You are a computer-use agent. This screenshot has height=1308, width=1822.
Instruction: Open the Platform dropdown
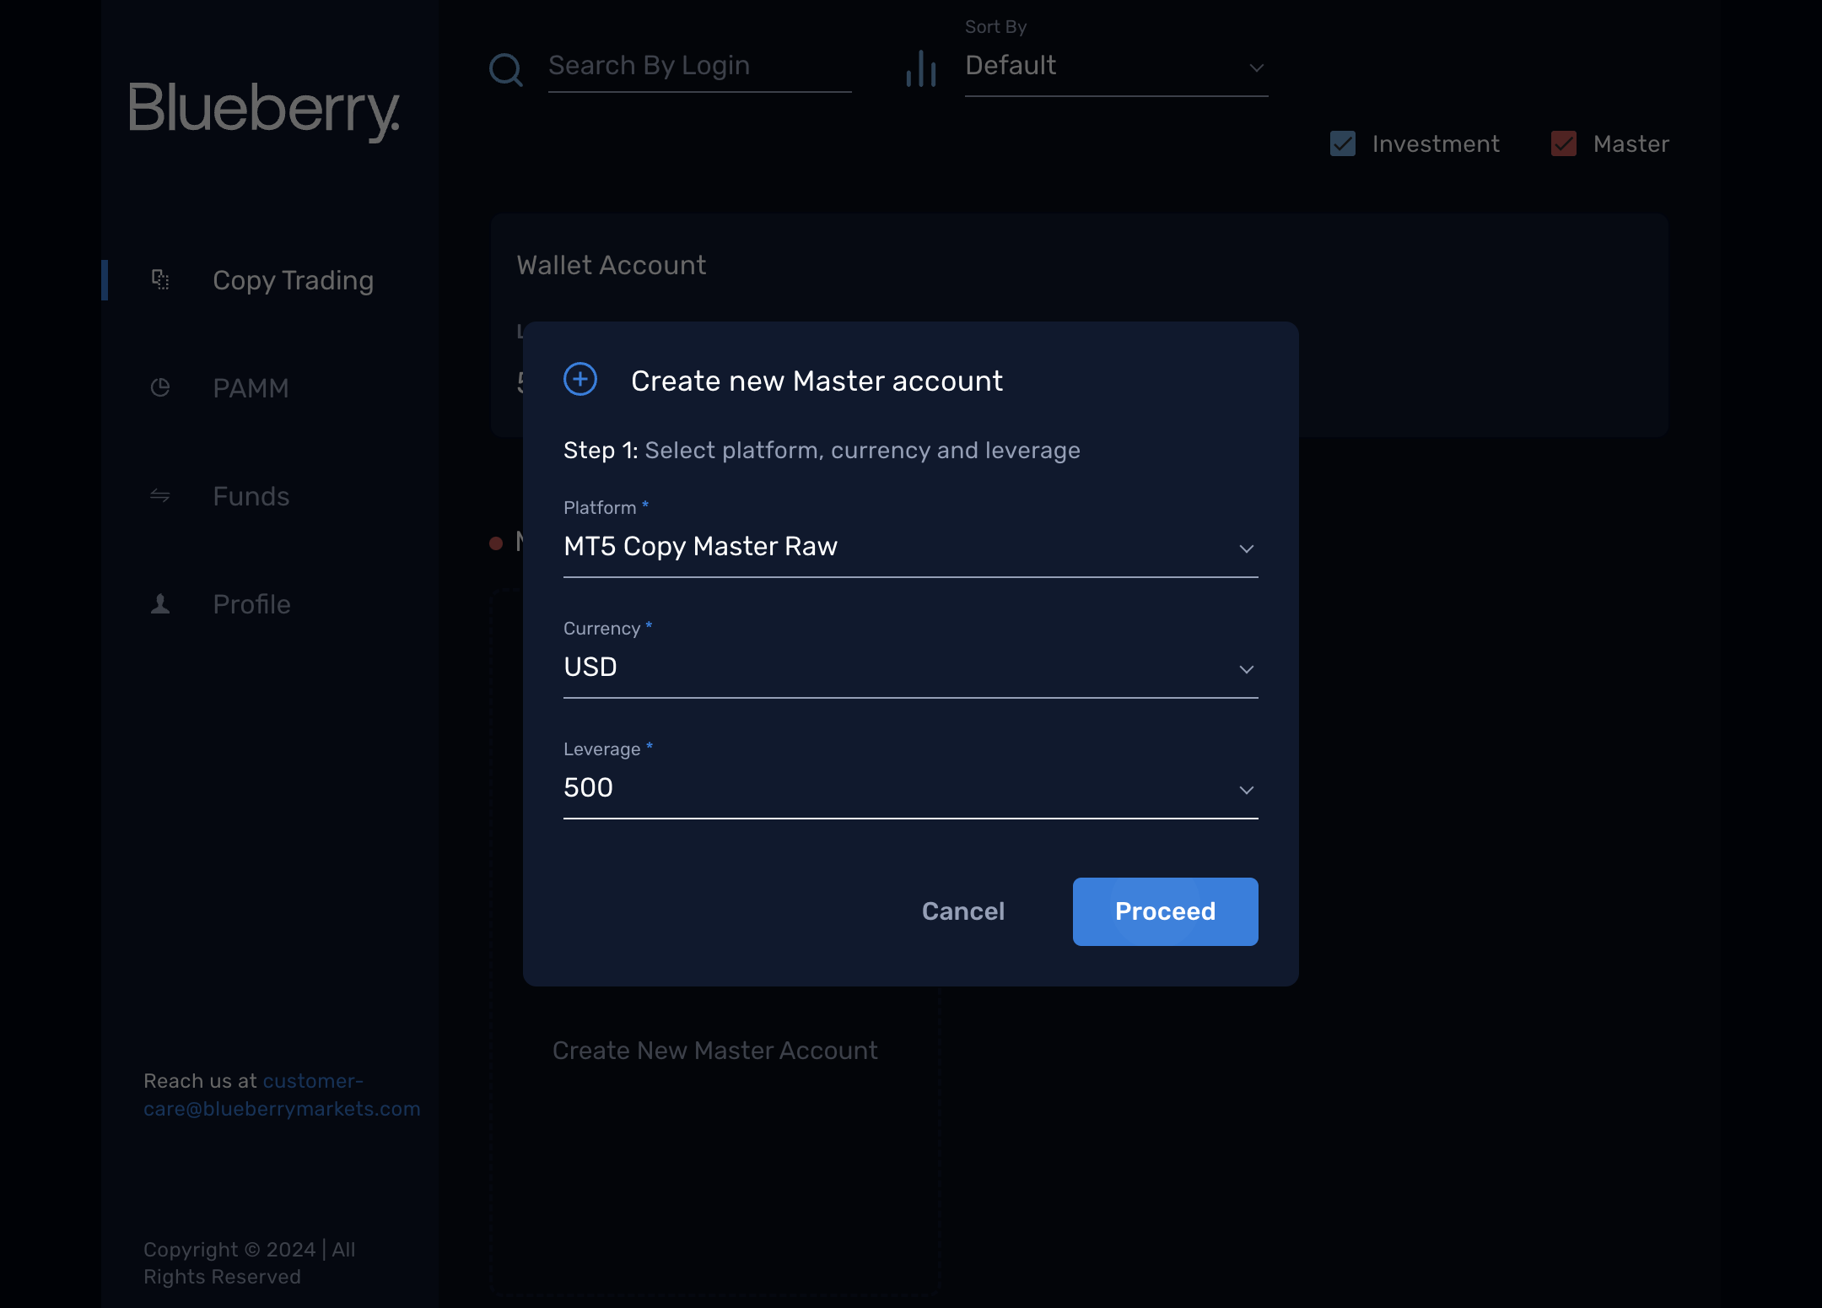[x=911, y=547]
